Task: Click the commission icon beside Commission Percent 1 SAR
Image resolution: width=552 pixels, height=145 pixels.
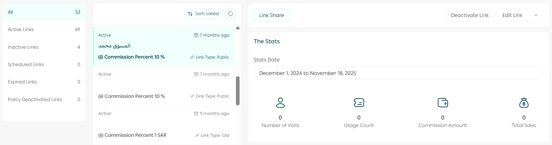Action: 101,136
